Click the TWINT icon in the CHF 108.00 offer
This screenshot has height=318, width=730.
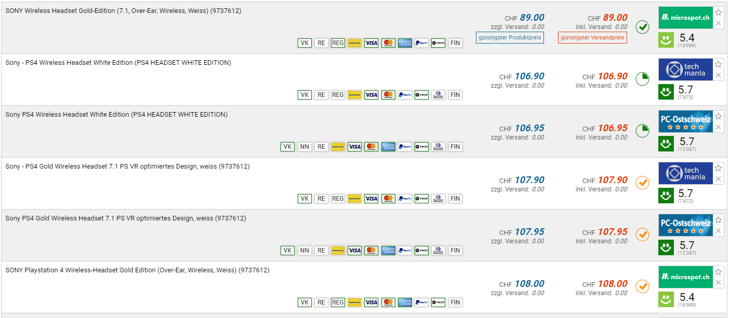(438, 302)
